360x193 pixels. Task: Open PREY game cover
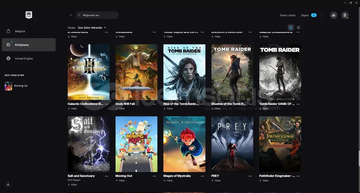pos(232,144)
